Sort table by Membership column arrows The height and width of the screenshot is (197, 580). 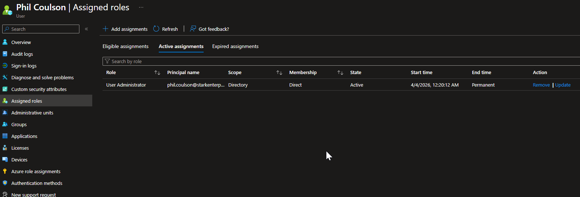(x=340, y=73)
